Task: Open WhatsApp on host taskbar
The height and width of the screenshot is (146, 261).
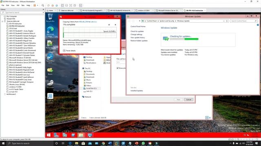Action: coord(143,143)
